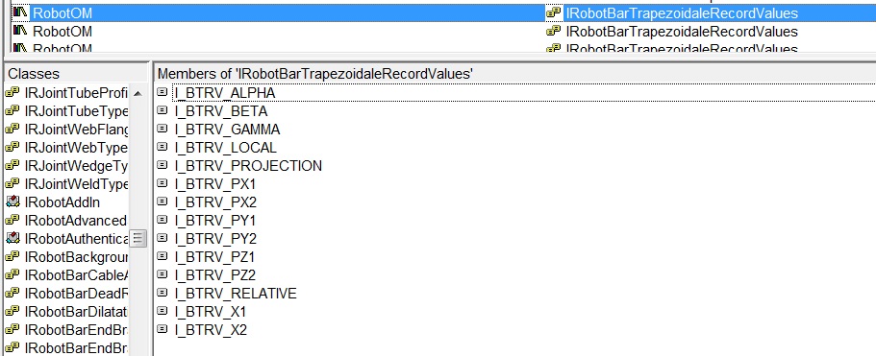Image resolution: width=876 pixels, height=356 pixels.
Task: Select the highlighted RobotOM library icon
Action: [20, 12]
